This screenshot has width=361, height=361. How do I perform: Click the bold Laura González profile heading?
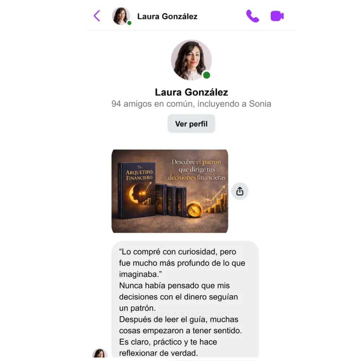(x=191, y=92)
